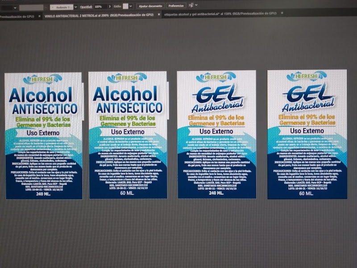Open the leftmost stroke dropdown arrow
This screenshot has width=357, height=268.
click(15, 8)
